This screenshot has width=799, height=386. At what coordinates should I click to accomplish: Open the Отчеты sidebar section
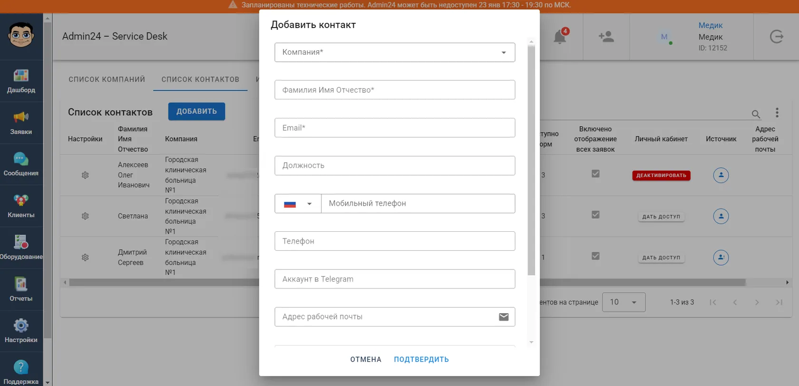(x=21, y=289)
